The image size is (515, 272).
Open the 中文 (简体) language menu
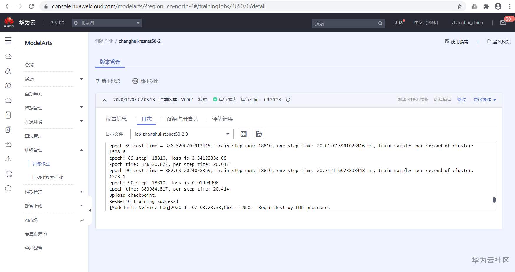426,23
